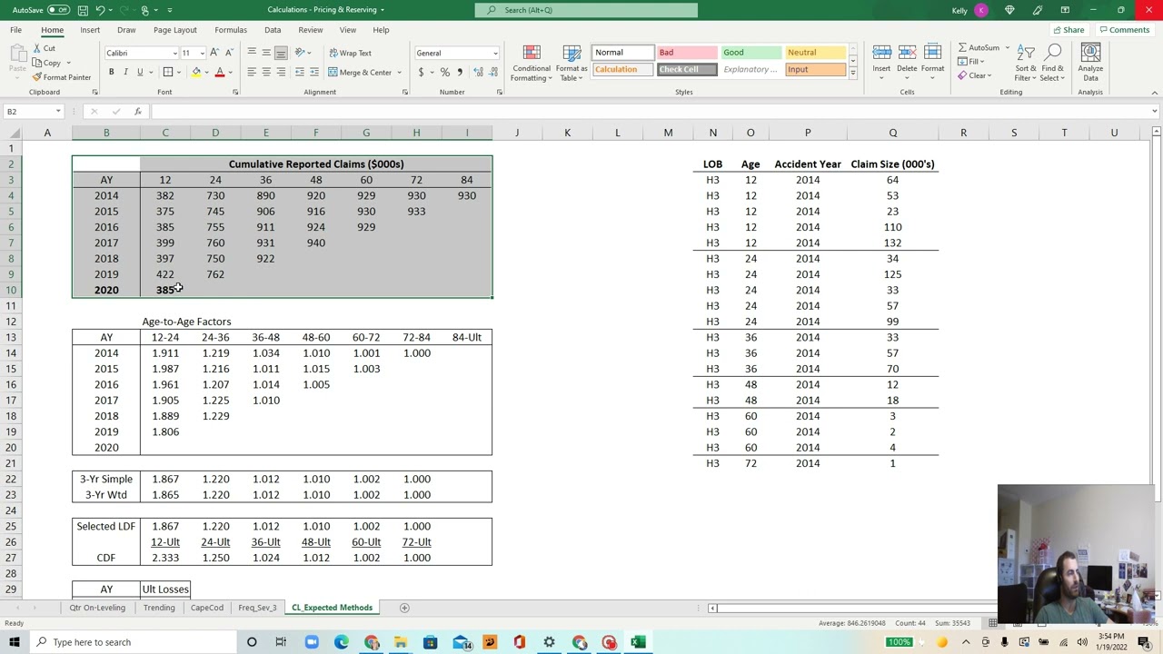Add a new sheet with the plus icon

404,608
